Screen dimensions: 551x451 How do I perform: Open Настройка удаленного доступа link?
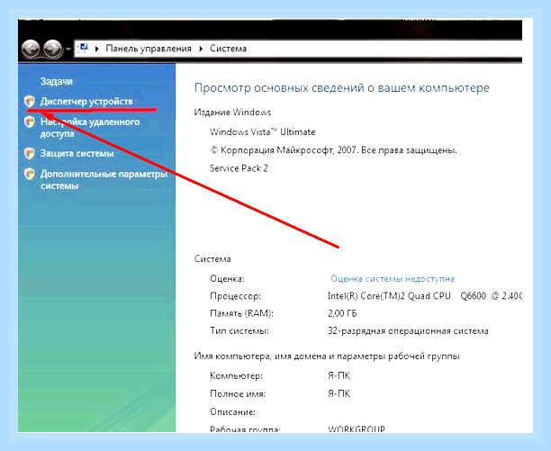[x=90, y=128]
